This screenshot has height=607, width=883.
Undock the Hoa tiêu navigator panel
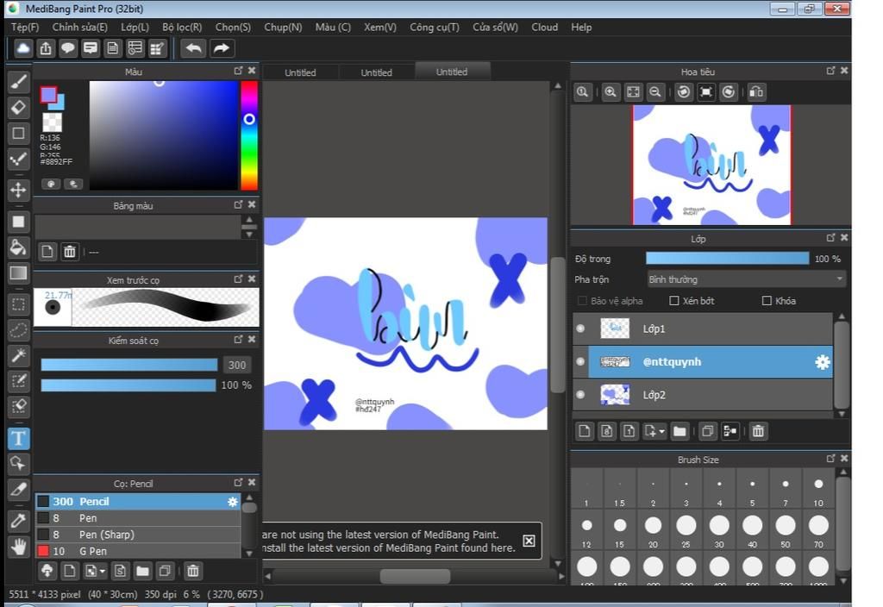[x=830, y=71]
